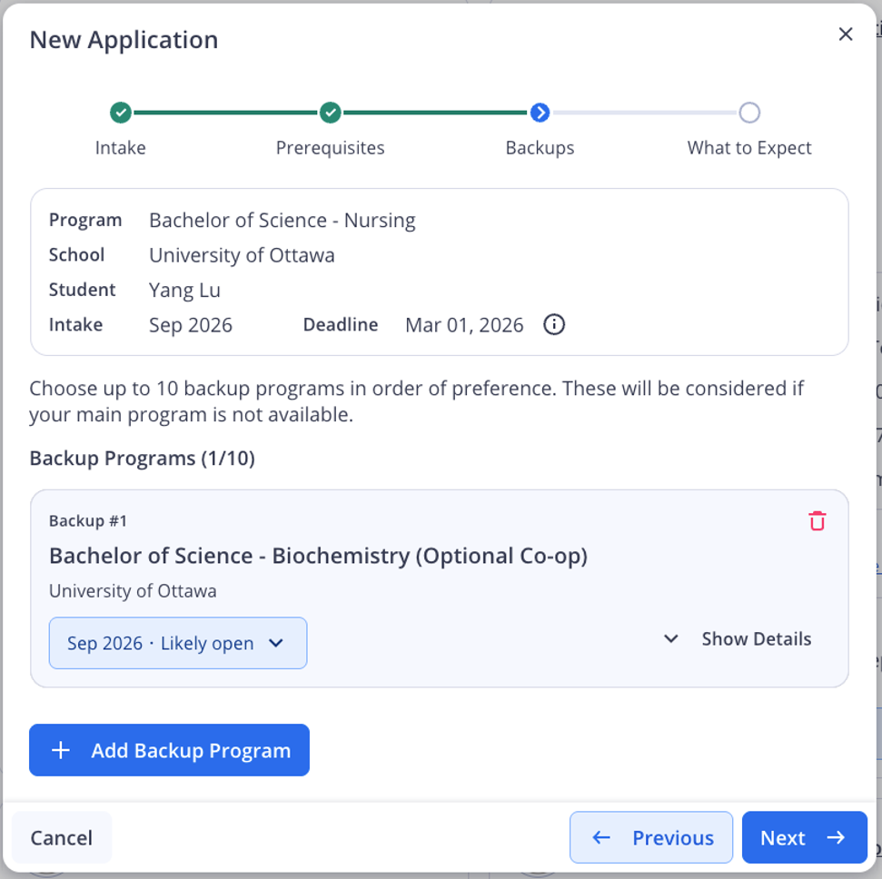The height and width of the screenshot is (879, 882).
Task: Close the New Application dialog
Action: coord(845,35)
